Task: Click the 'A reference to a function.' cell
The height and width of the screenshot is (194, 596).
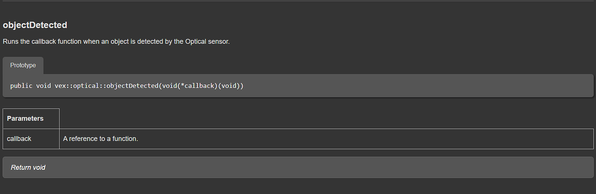Action: 326,139
